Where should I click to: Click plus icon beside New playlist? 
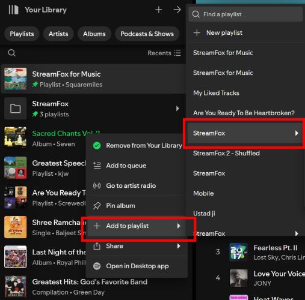(x=197, y=32)
